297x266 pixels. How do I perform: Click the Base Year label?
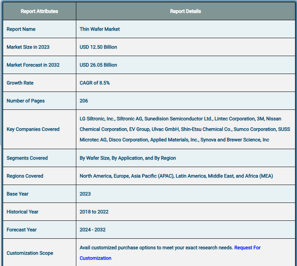pos(18,194)
